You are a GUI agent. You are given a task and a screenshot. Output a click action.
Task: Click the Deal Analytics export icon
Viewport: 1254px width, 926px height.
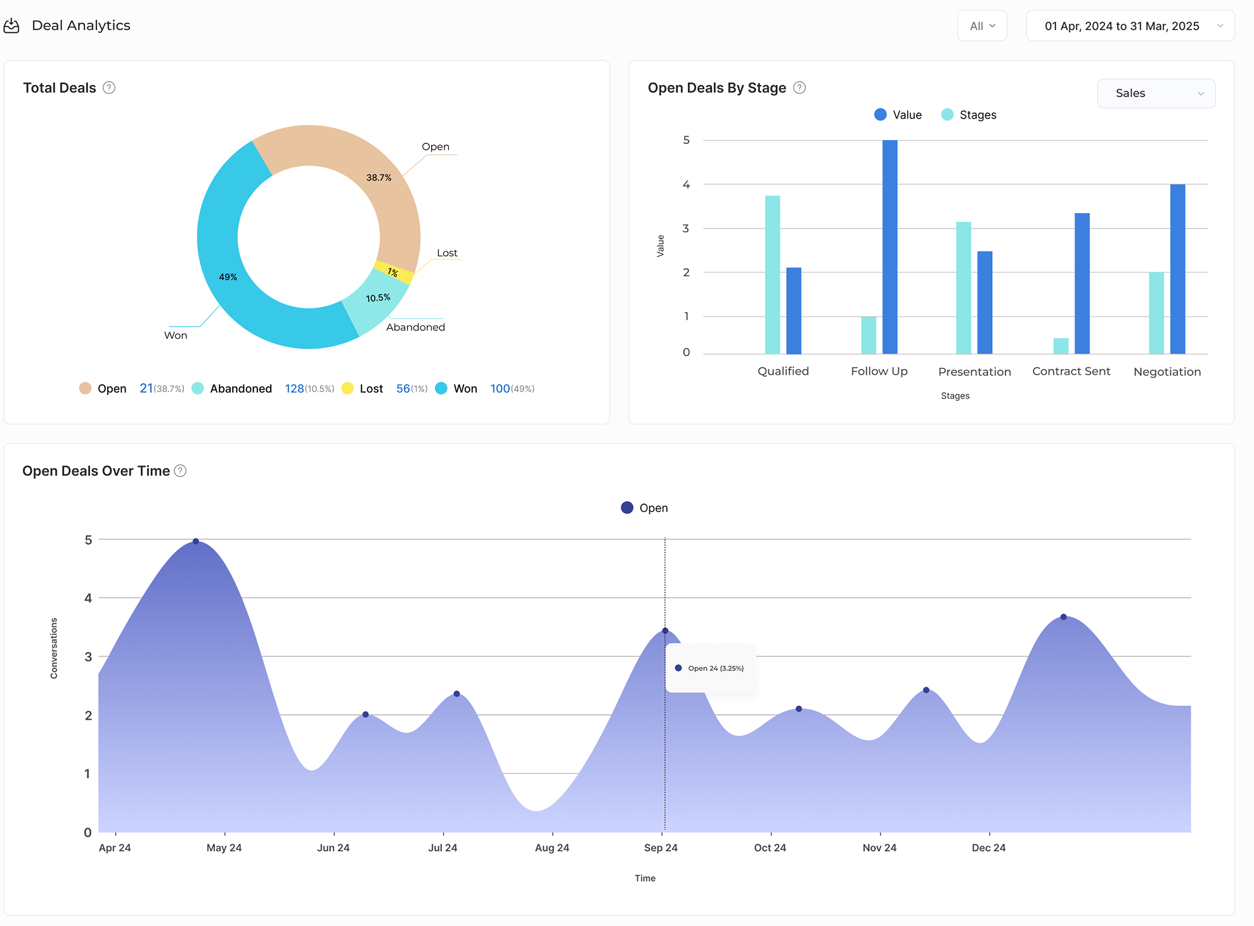(x=11, y=25)
